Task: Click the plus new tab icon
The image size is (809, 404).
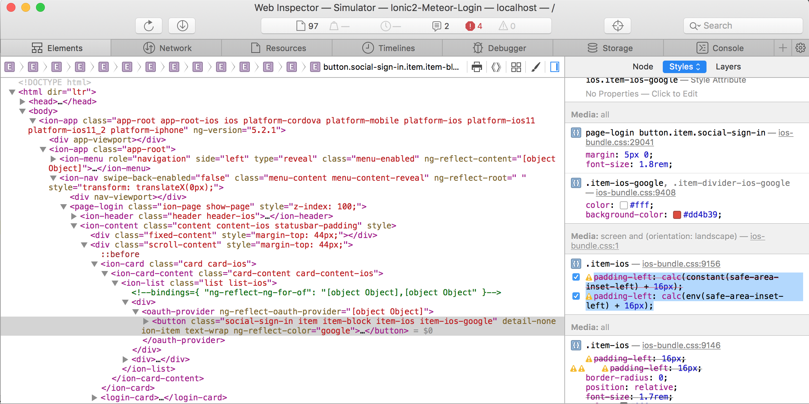Action: pos(783,48)
